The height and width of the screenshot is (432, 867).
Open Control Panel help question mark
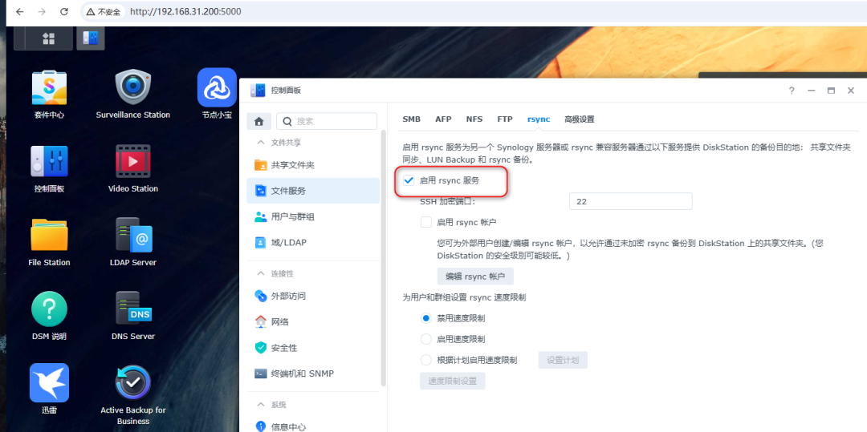[792, 91]
